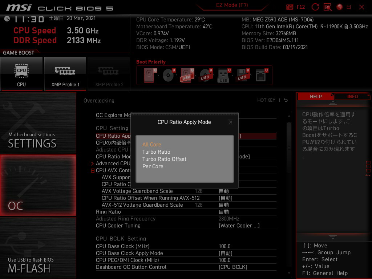Click the scroll-up arrow of settings list

tap(289, 116)
